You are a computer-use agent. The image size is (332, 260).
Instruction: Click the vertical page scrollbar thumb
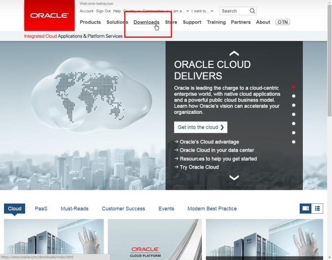[x=329, y=60]
